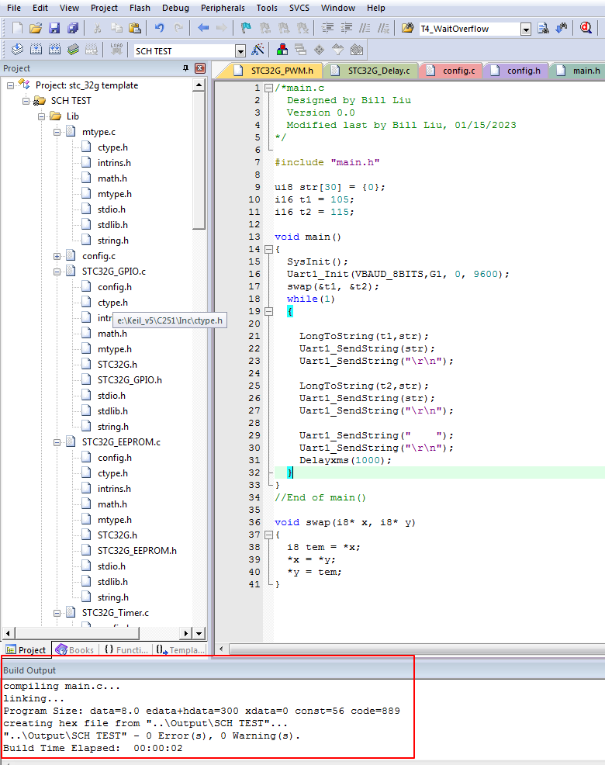Click the Project tree's scroll up arrow
605x765 pixels.
pyautogui.click(x=199, y=85)
